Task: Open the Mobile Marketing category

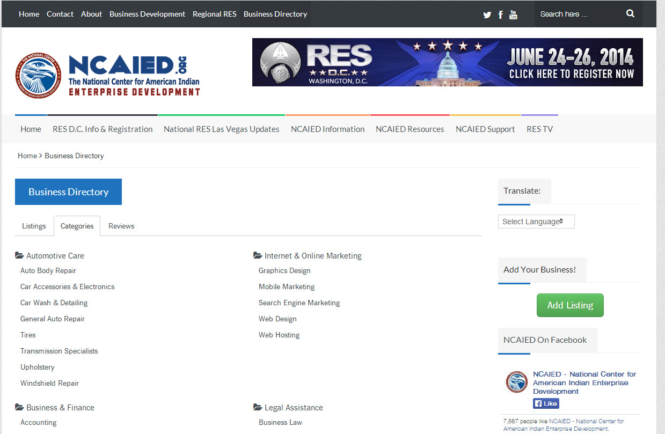Action: 287,287
